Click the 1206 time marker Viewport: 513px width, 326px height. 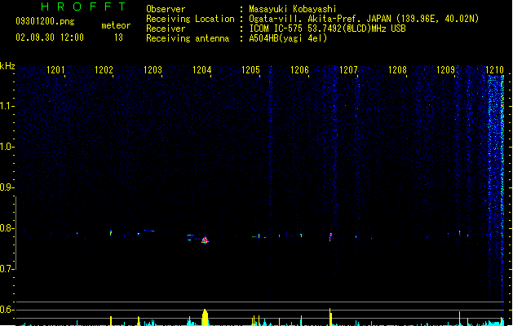299,70
